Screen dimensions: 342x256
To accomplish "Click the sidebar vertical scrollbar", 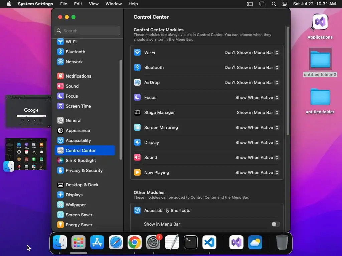I will pyautogui.click(x=121, y=110).
